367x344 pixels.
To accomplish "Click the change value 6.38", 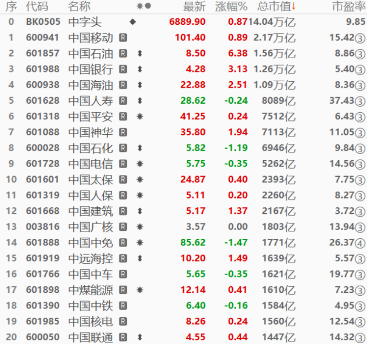I will (x=238, y=53).
